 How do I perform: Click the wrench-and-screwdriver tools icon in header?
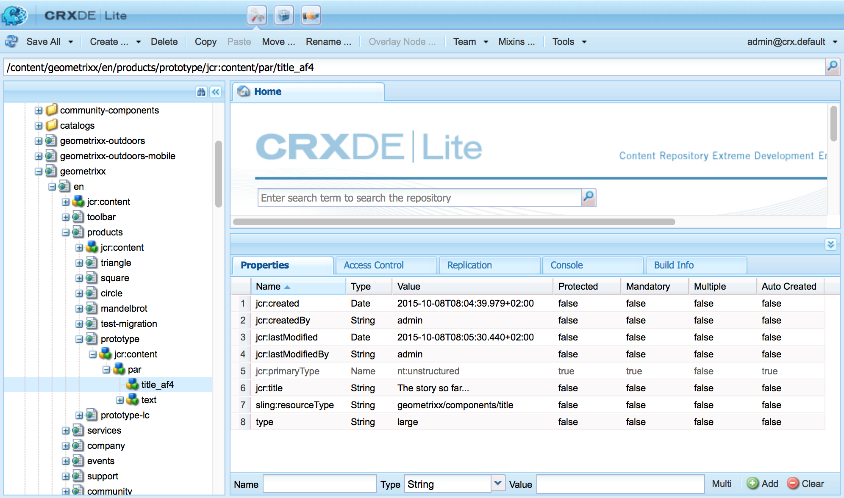[x=257, y=16]
